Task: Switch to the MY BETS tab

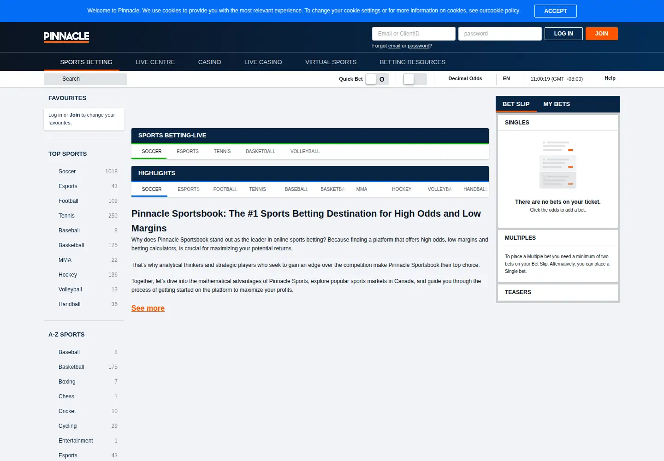Action: pyautogui.click(x=557, y=104)
